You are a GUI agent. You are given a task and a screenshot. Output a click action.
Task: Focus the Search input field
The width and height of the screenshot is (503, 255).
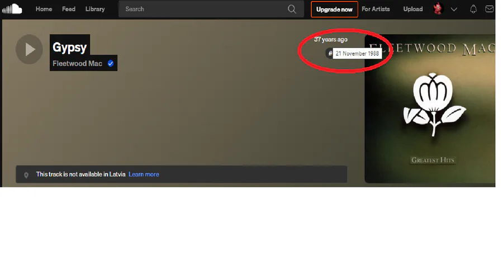[x=211, y=9]
